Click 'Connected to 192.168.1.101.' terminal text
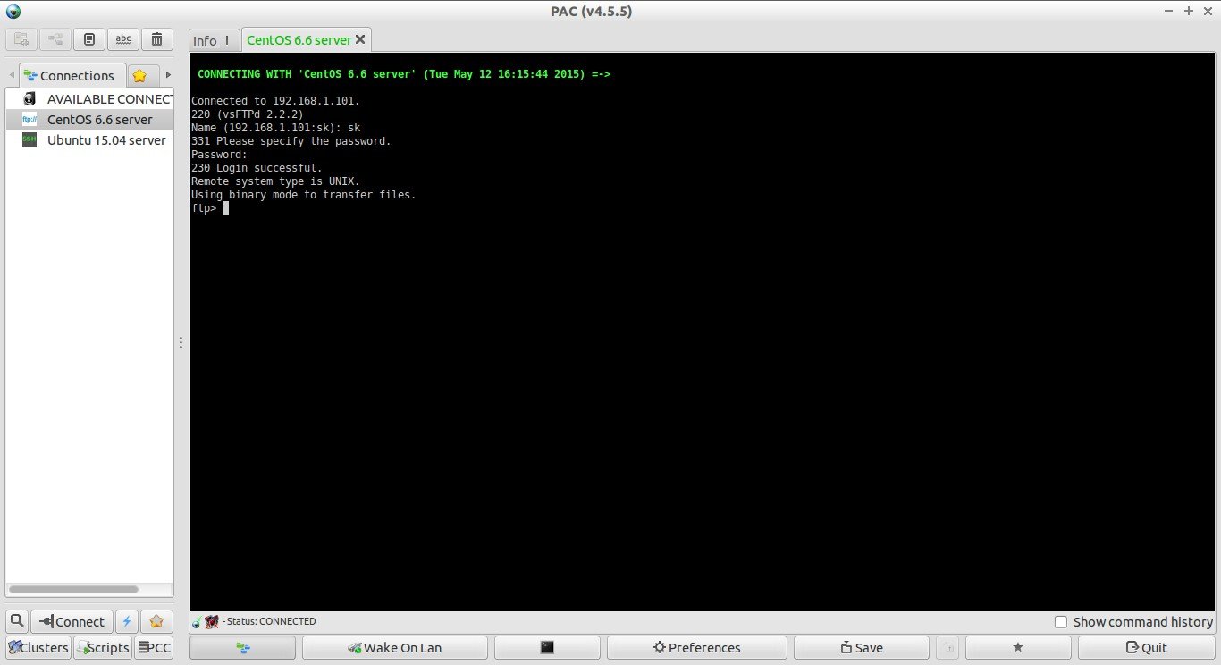This screenshot has height=665, width=1221. 275,101
